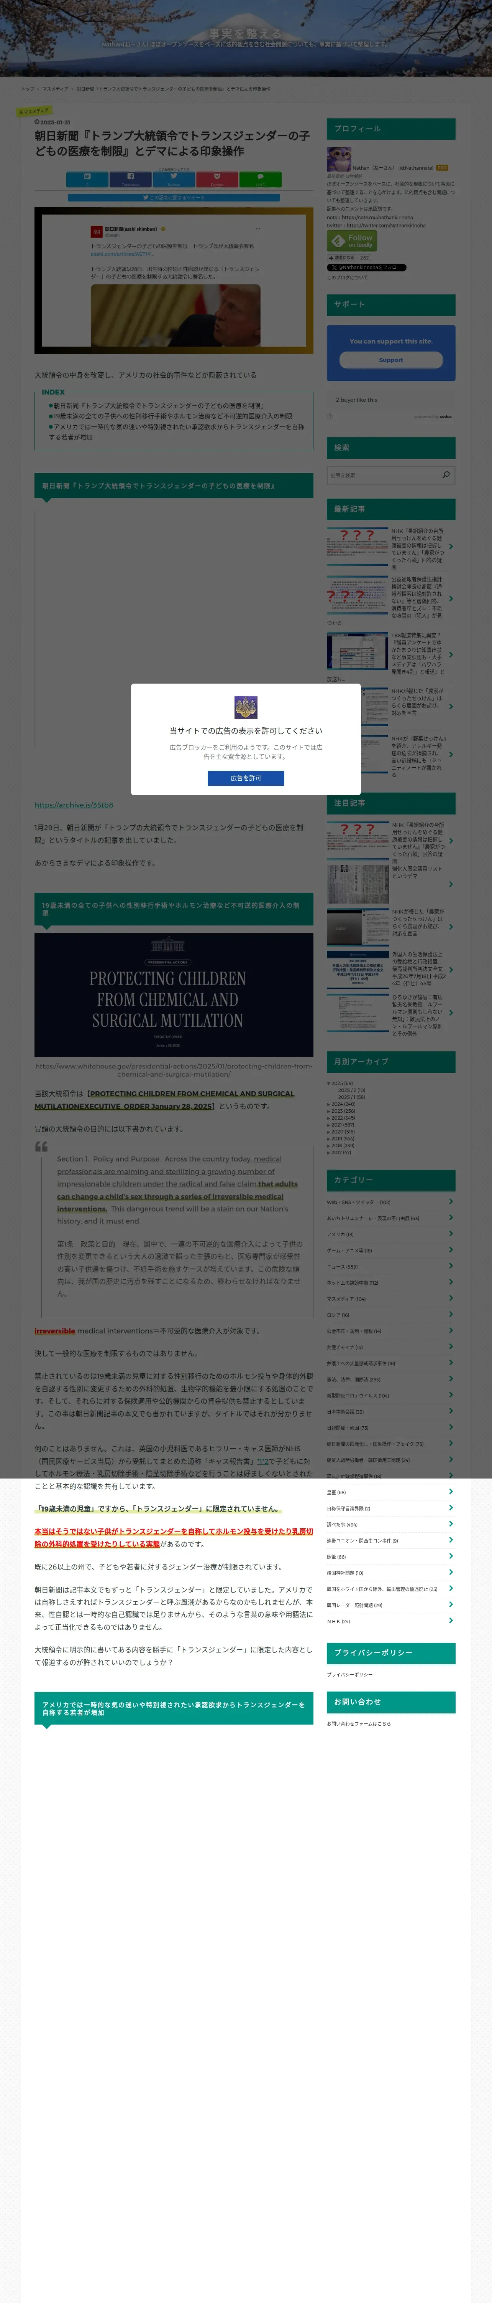This screenshot has width=492, height=2303.
Task: Share the article via LINE
Action: point(260,179)
